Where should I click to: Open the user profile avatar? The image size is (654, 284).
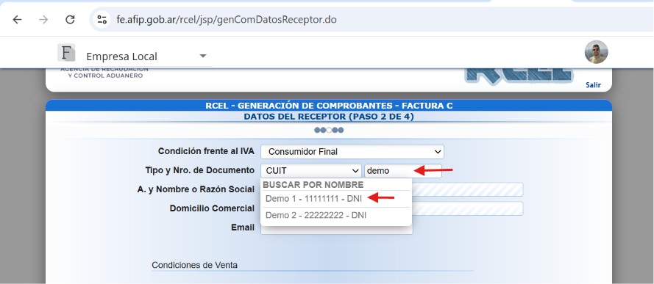[x=596, y=52]
